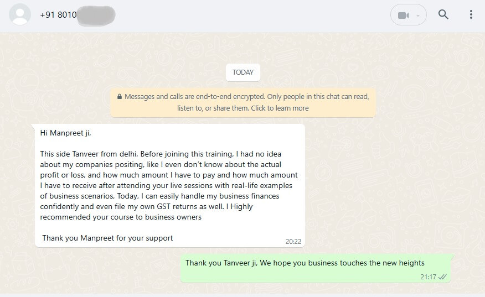Click "Thank you Manpreet for your support" line
This screenshot has height=297, width=485.
[x=108, y=238]
